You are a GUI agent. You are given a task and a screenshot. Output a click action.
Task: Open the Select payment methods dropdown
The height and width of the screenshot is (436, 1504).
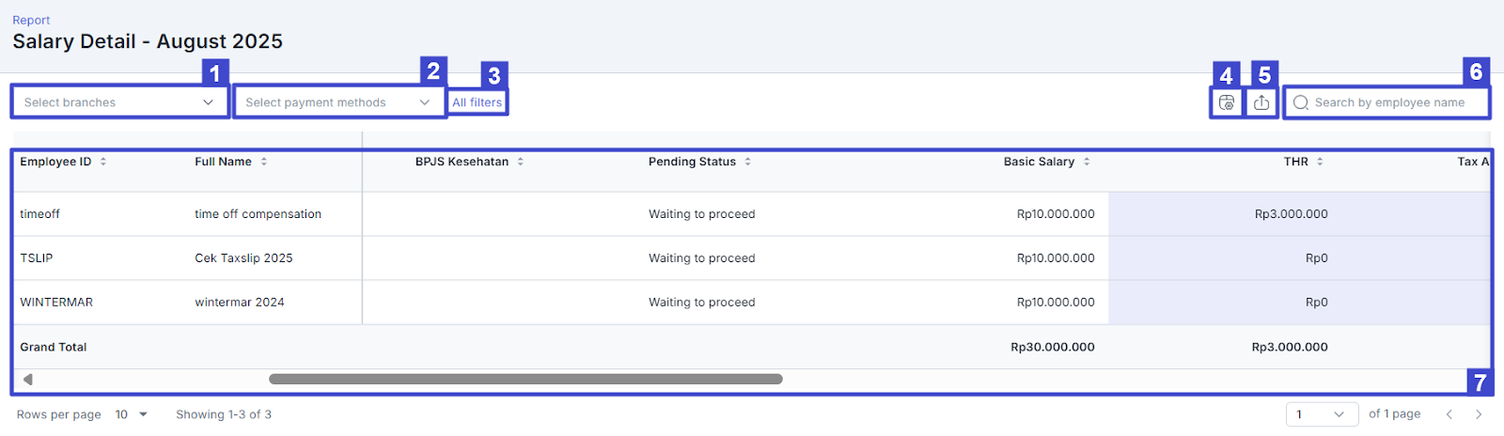[x=338, y=102]
